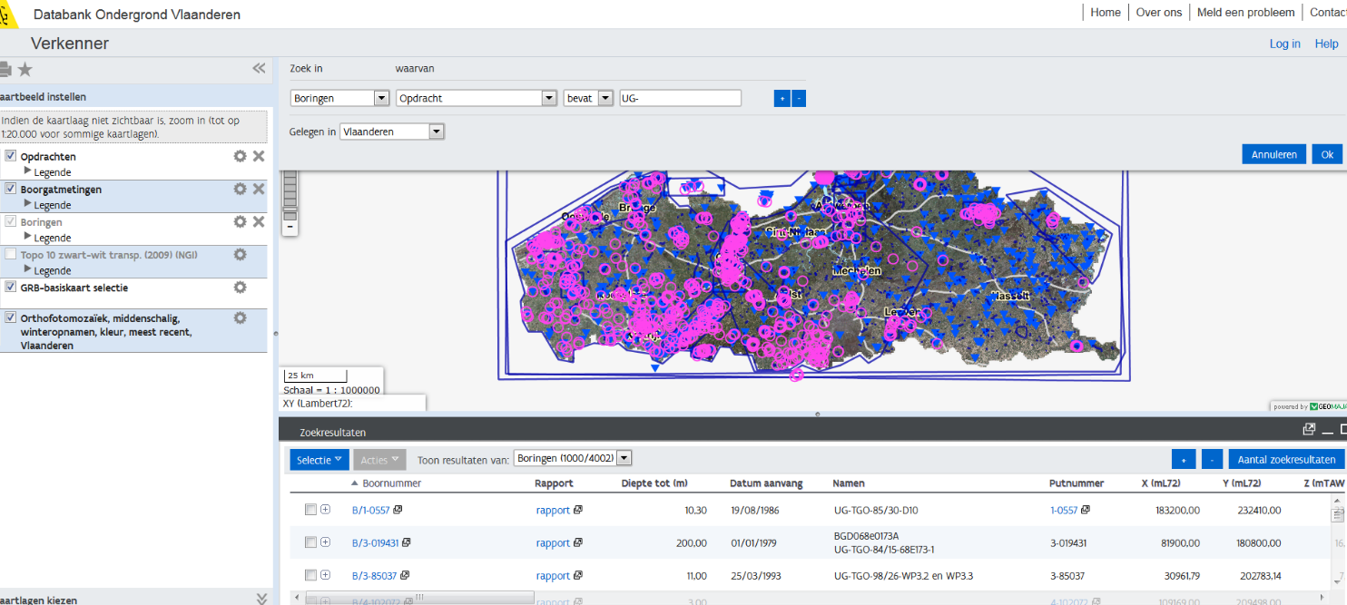1347x605 pixels.
Task: Open search results in new window icon
Action: (x=1309, y=430)
